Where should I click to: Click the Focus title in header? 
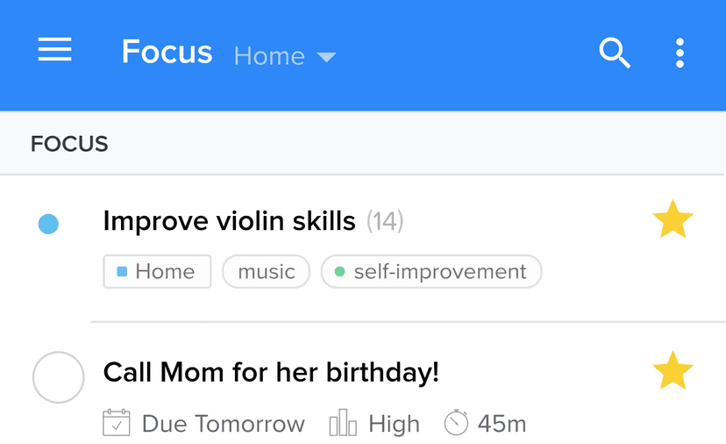click(167, 53)
